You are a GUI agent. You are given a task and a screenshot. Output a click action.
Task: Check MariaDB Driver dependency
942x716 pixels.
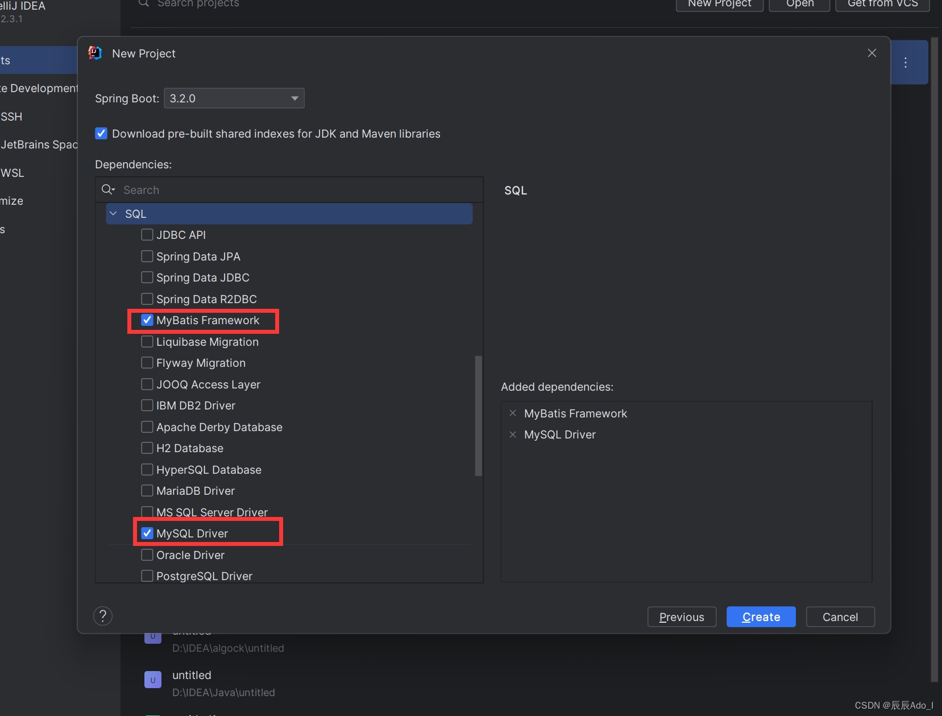pyautogui.click(x=147, y=490)
